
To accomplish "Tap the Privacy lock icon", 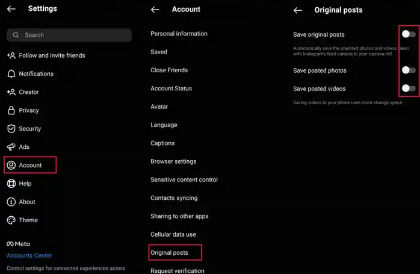I will (x=11, y=110).
